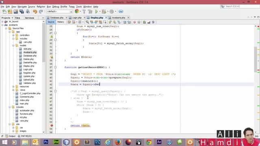Open the Run Project dropdown arrow
This screenshot has width=260, height=146.
pyautogui.click(x=100, y=12)
